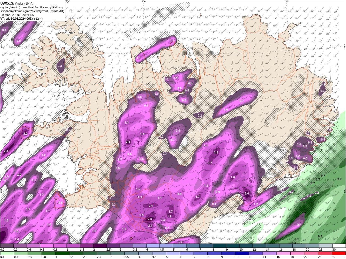Click lower legend red-pink swatch labeled 25
Image resolution: width=346 pixels, height=259 pixels.
click(324, 253)
